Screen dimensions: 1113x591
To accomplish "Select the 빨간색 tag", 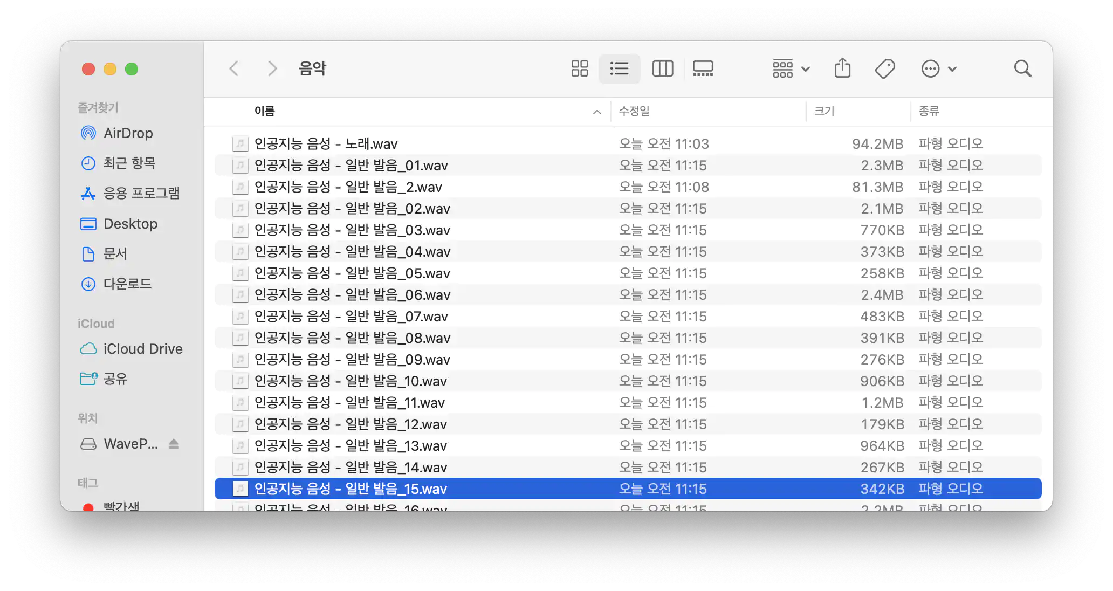I will 122,506.
